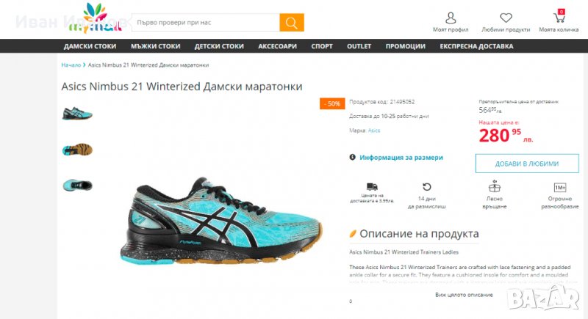Follow the Asics brand link

tap(374, 131)
